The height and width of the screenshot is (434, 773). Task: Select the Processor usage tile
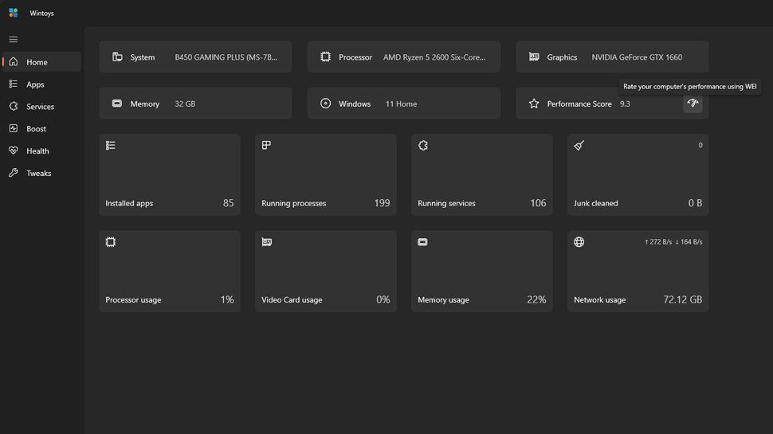click(x=170, y=271)
